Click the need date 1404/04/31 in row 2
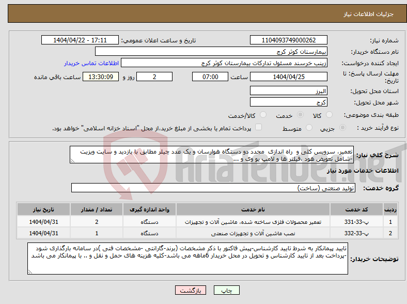This screenshot has height=304, width=407. pyautogui.click(x=43, y=233)
